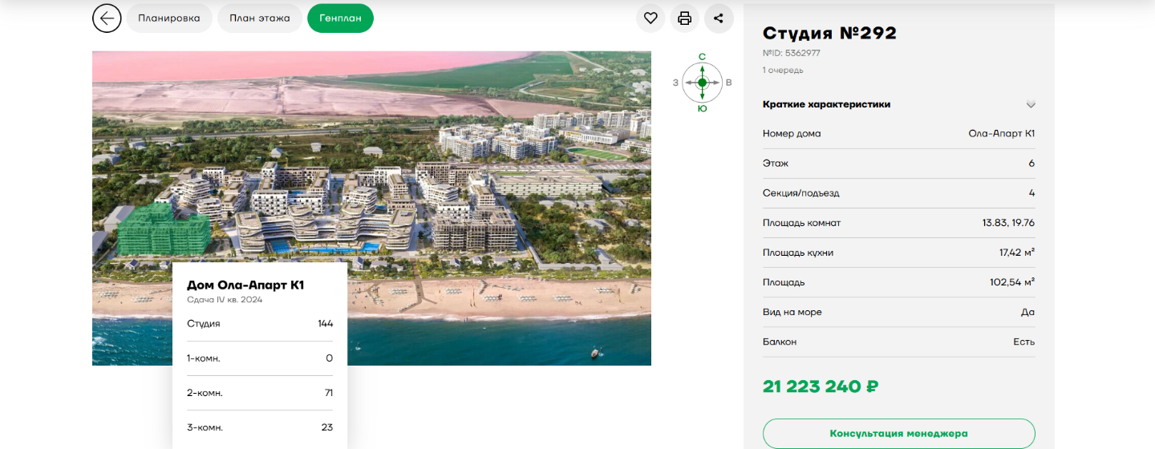This screenshot has width=1155, height=449.
Task: Click the Консультация менеджера button
Action: 898,433
